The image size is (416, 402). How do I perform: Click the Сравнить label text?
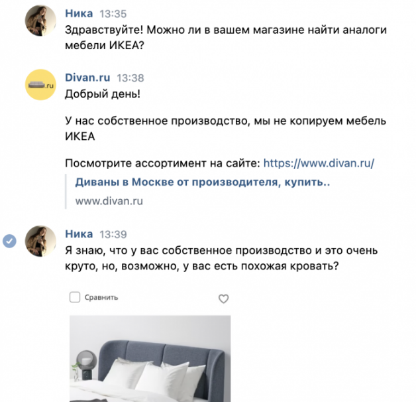(101, 297)
